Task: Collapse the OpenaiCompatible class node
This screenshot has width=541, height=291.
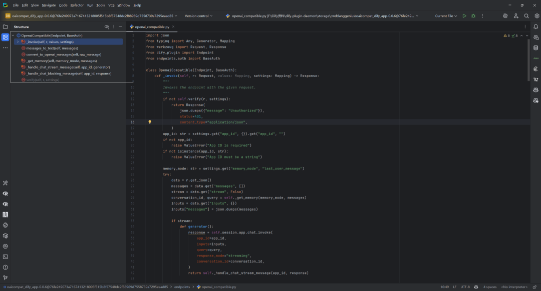Action: pyautogui.click(x=13, y=35)
